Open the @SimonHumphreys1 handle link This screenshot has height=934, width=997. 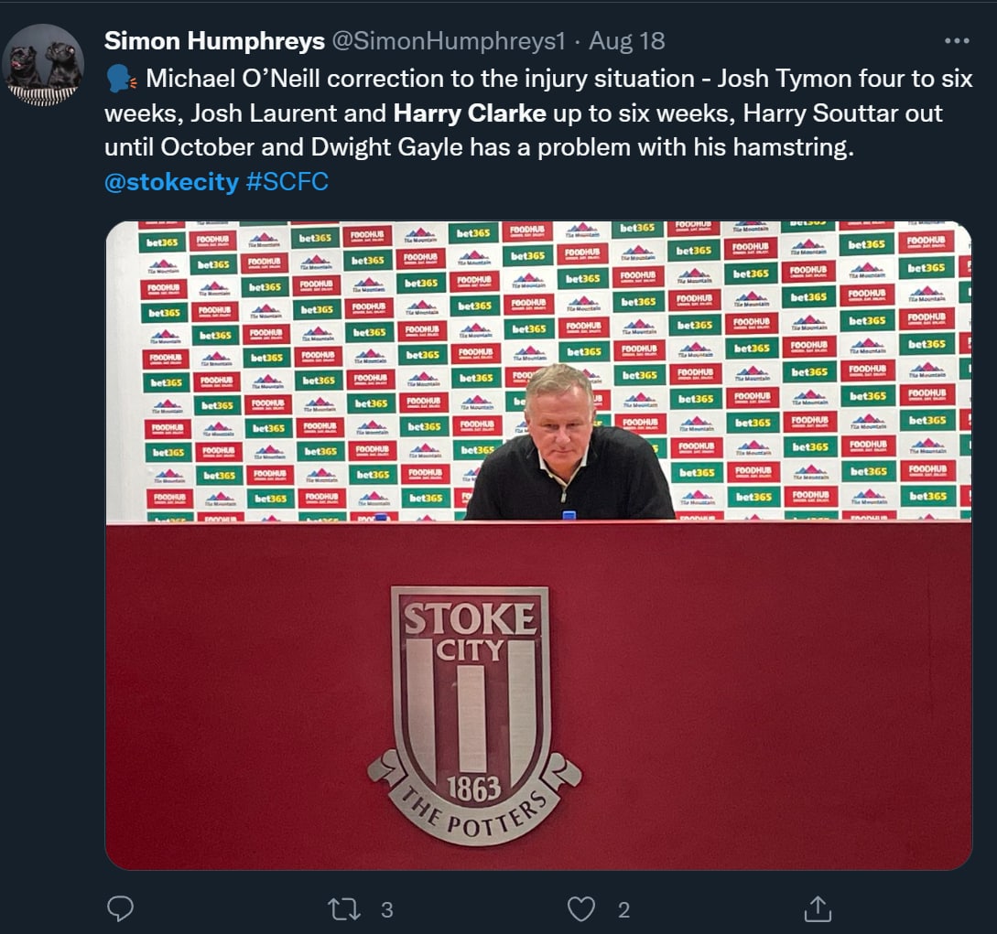[449, 41]
